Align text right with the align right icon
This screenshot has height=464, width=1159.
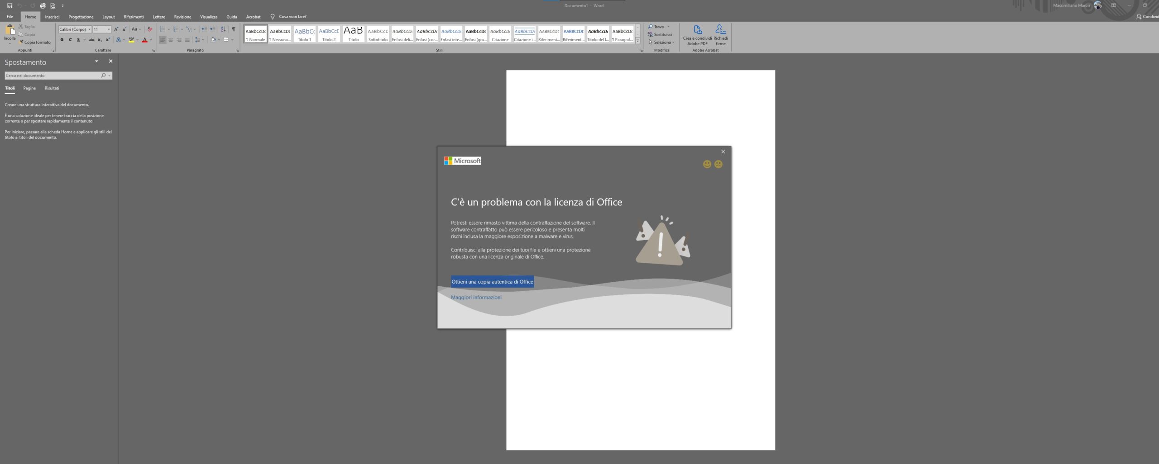click(179, 40)
